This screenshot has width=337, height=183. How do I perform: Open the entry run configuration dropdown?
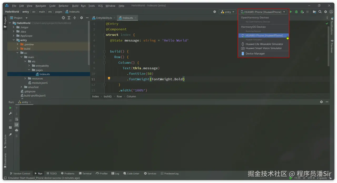227,12
